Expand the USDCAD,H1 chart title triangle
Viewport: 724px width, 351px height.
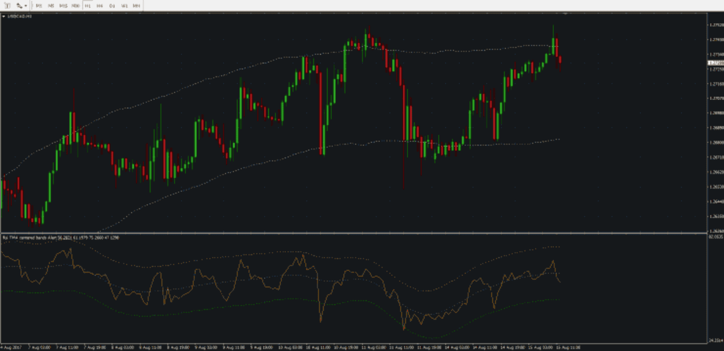tap(4, 16)
